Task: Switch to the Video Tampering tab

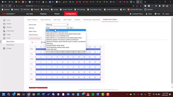Action: click(45, 20)
